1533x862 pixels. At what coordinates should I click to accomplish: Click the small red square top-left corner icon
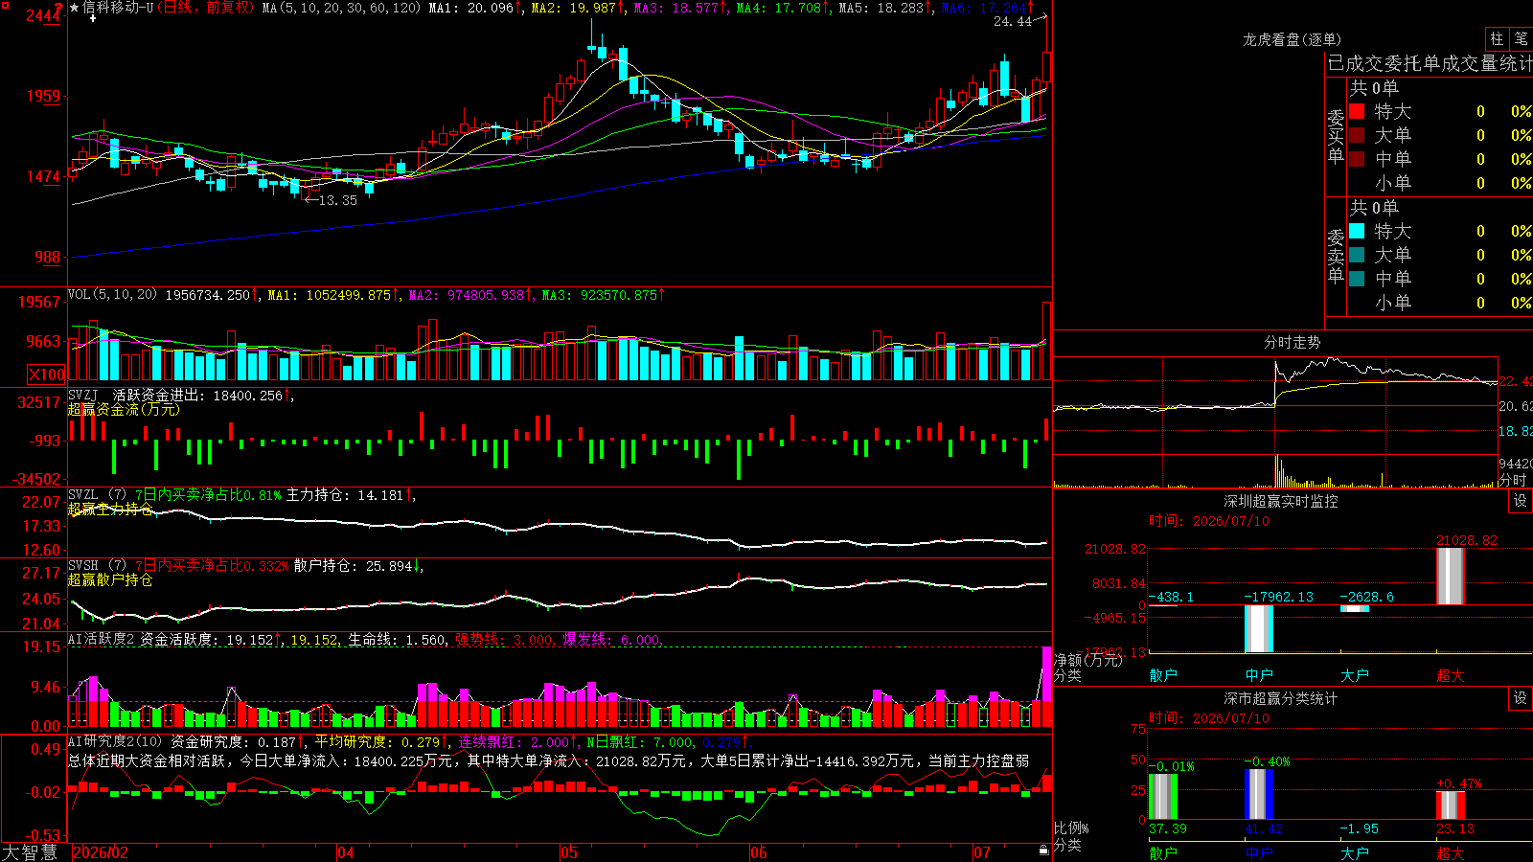click(6, 6)
